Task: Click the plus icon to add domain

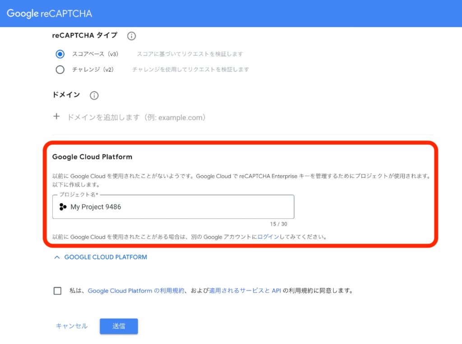Action: (56, 117)
